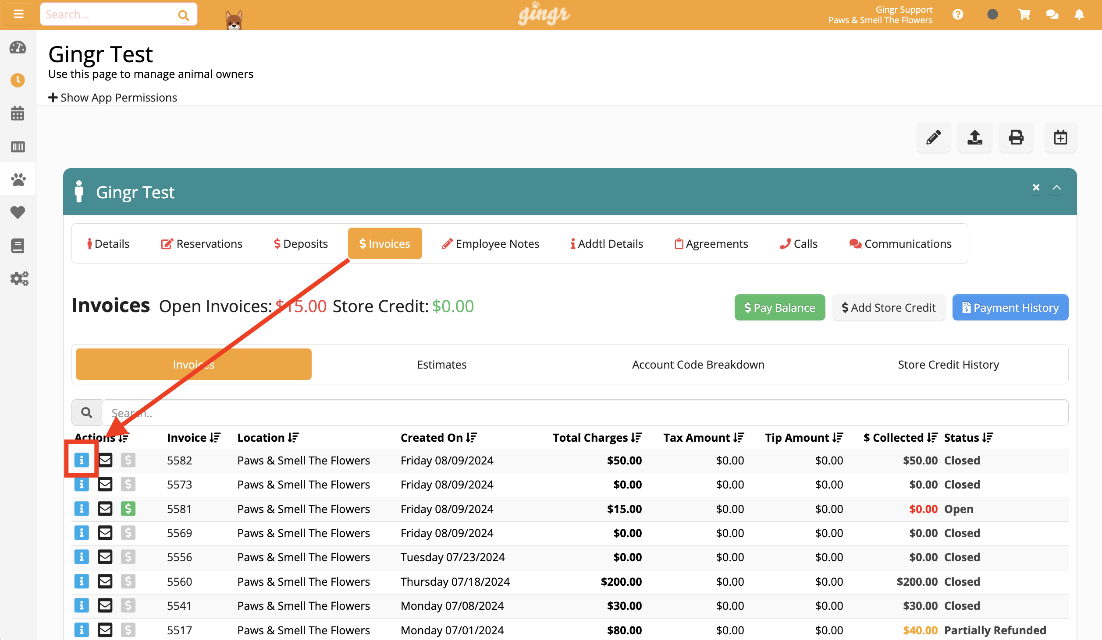This screenshot has width=1102, height=640.
Task: Click the green Pay Balance button
Action: pos(780,307)
